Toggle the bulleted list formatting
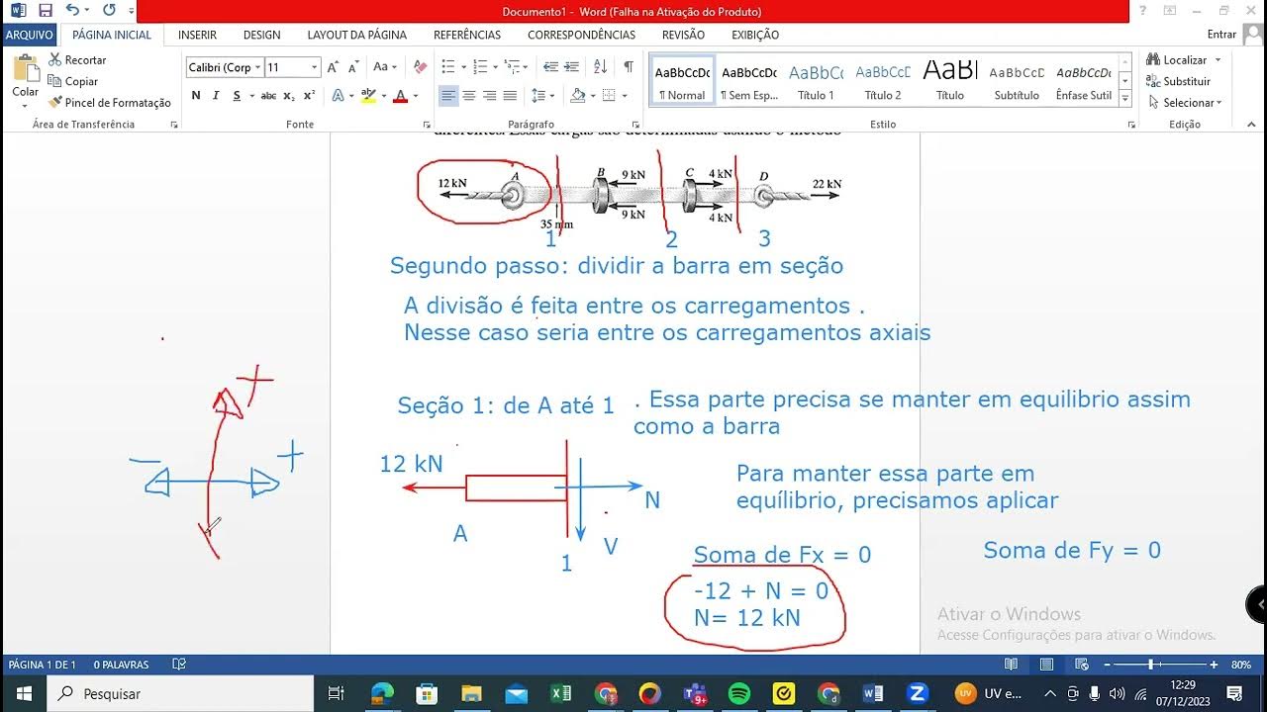The image size is (1267, 712). [x=449, y=66]
